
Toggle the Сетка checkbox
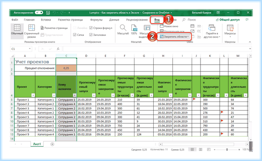[75, 35]
